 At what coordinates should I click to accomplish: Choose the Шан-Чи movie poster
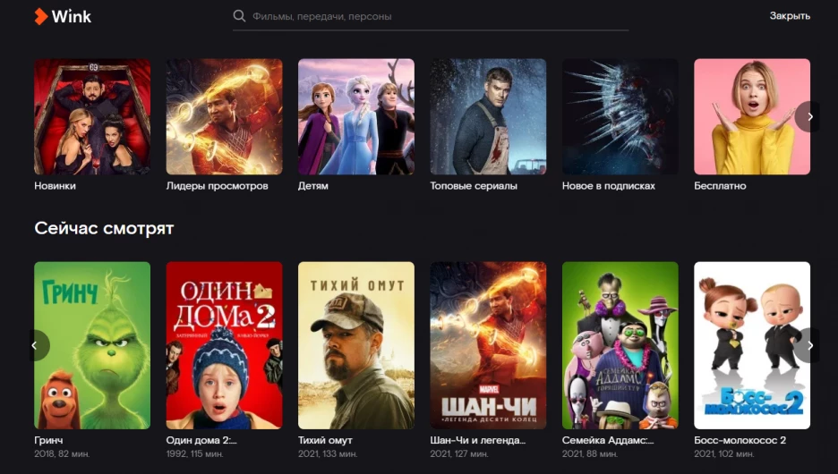488,344
